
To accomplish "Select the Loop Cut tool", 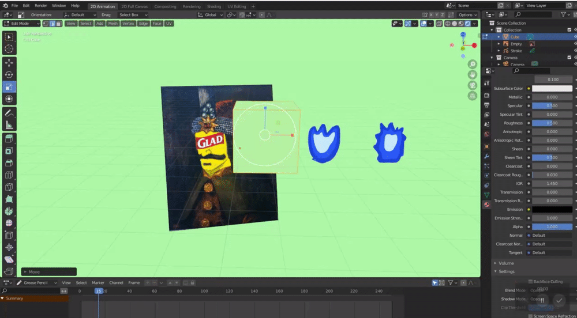I will pos(9,175).
